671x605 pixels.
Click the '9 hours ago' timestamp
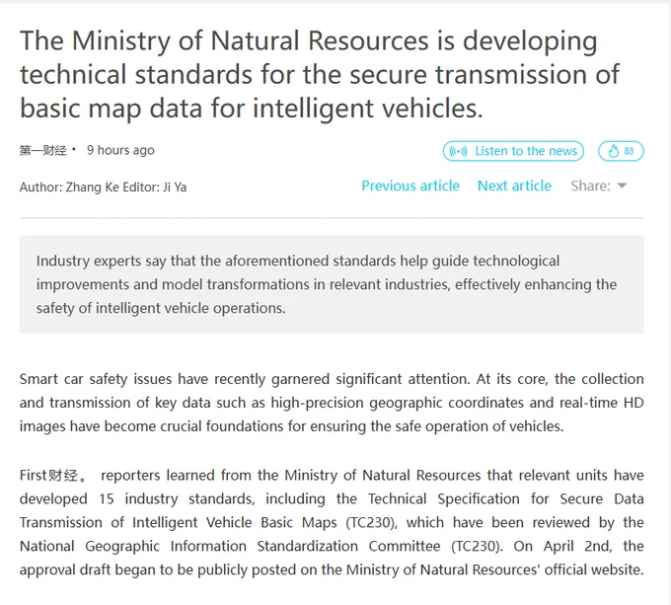[120, 150]
